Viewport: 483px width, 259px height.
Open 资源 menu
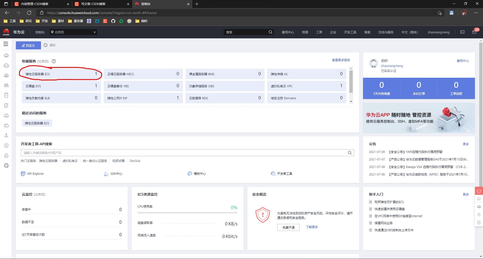coord(305,32)
